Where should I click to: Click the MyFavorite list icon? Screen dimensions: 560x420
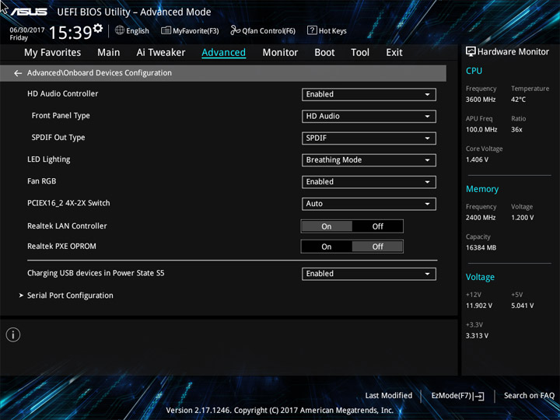[x=166, y=30]
